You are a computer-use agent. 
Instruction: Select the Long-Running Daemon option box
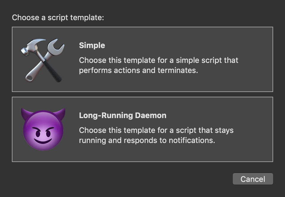click(142, 129)
